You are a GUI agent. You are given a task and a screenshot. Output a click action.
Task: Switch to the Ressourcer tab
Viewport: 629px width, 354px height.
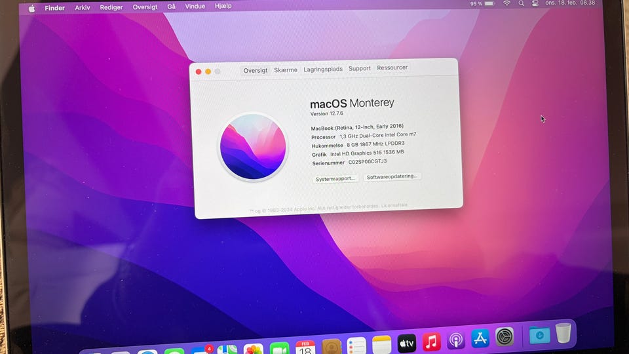tap(392, 68)
